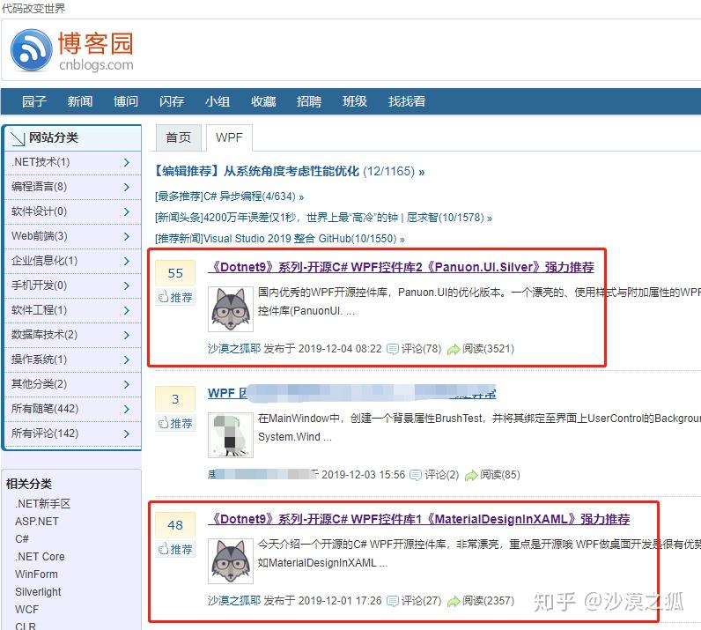Open 闪存 in the nav bar
The height and width of the screenshot is (630, 701).
(x=172, y=101)
